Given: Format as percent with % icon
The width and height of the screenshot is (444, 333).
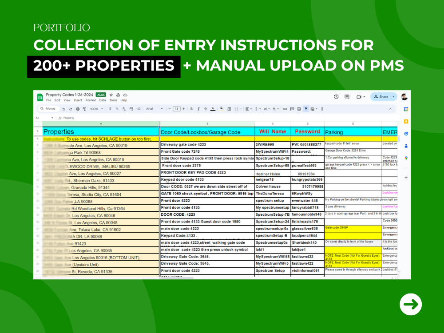Looking at the screenshot, I should click(117, 109).
